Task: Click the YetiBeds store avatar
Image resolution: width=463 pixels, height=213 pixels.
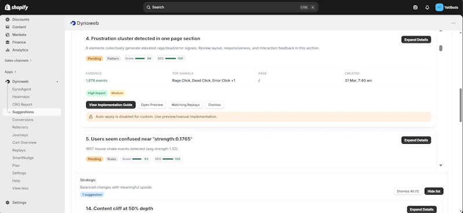Action: (439, 8)
